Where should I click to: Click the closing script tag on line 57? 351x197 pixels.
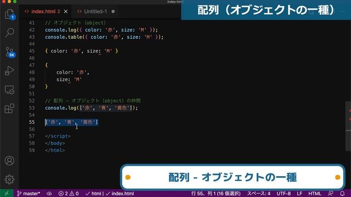58,136
